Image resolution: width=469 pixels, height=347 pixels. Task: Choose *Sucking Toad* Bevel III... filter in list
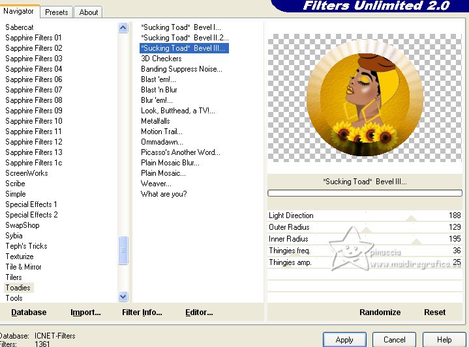184,48
